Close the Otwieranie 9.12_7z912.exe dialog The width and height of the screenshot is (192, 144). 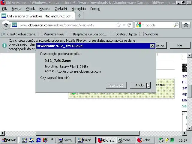point(152,46)
